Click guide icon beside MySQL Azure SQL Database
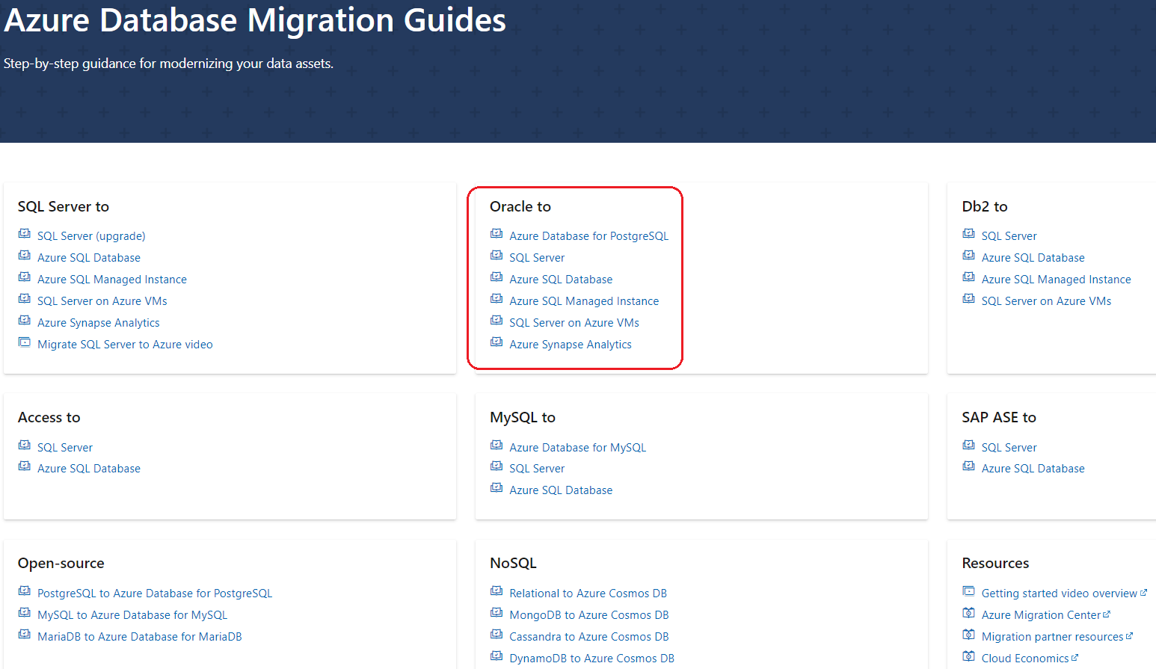 click(496, 488)
